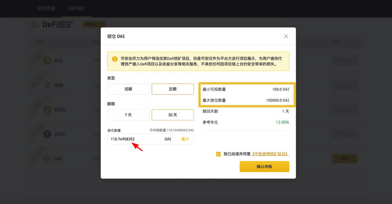392x204 pixels.
Task: Switch to the 锁仓收益 tab
Action: click(x=47, y=8)
